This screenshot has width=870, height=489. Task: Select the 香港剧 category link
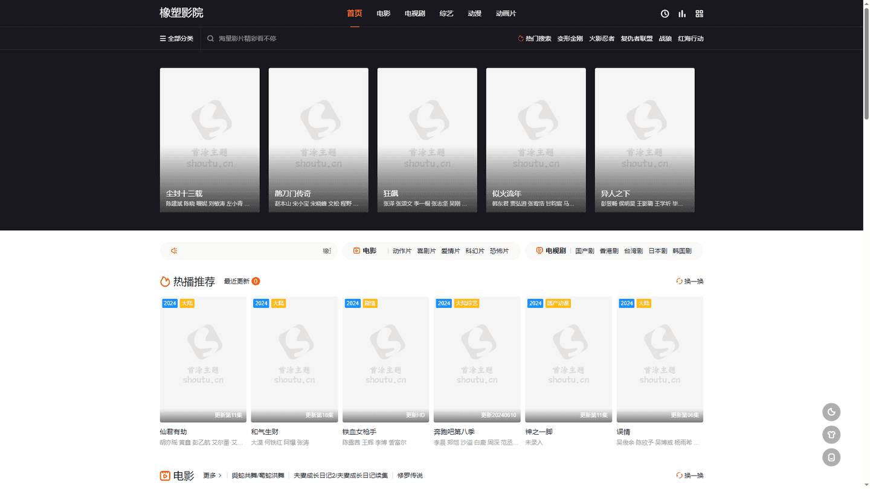[x=609, y=251]
